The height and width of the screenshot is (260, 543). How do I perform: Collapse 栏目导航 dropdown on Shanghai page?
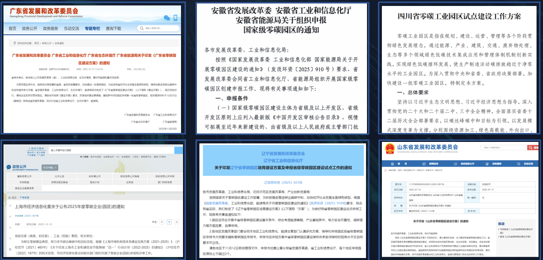50,167
